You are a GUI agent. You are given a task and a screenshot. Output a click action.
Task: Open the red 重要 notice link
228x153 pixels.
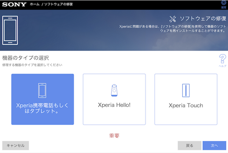coord(114,135)
